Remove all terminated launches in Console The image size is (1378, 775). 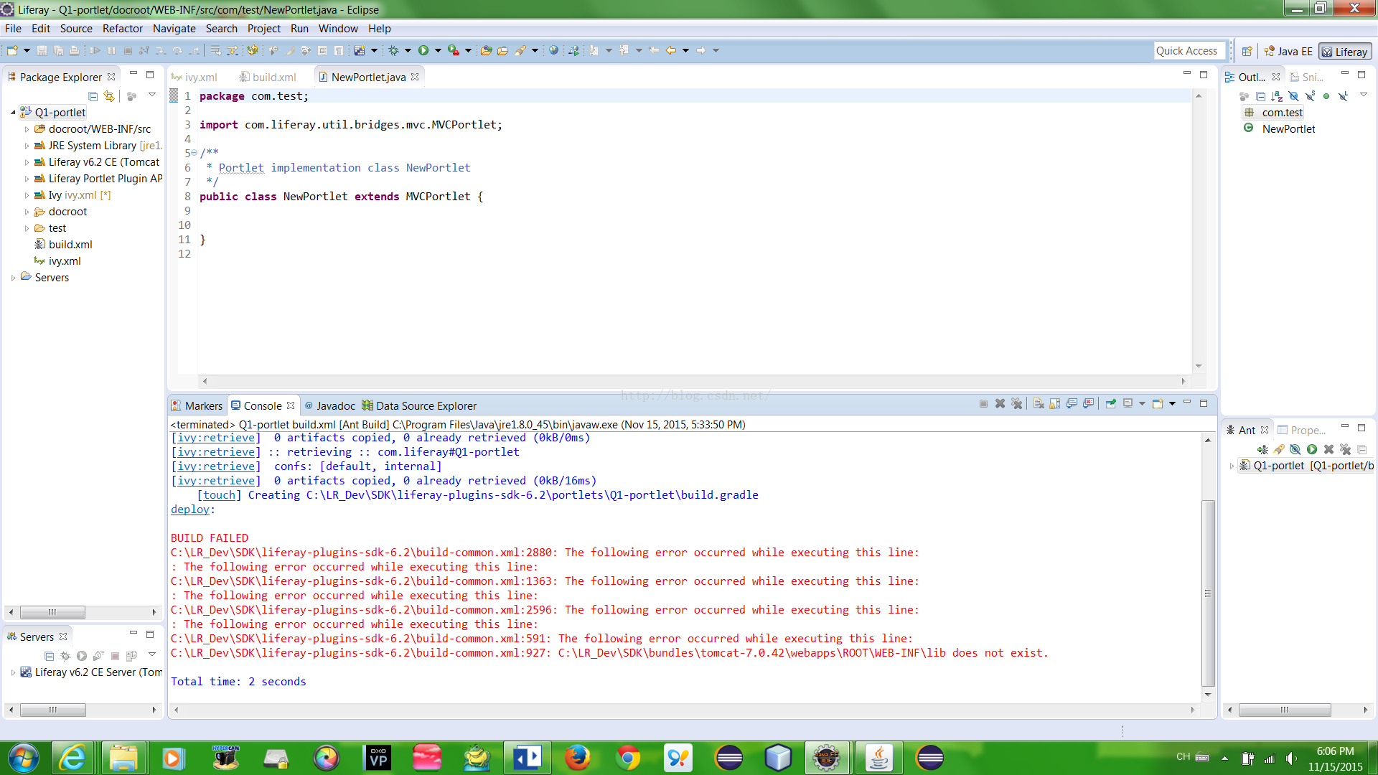[1016, 404]
